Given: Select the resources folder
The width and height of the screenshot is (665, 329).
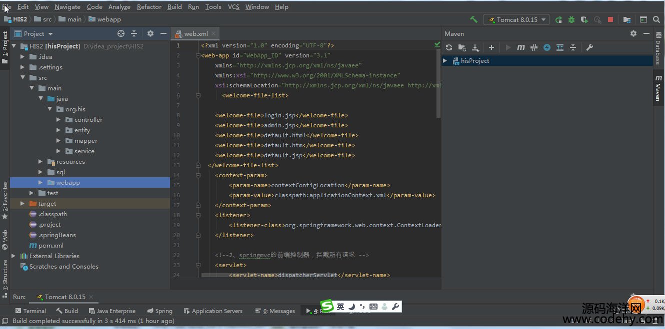Looking at the screenshot, I should coord(70,161).
